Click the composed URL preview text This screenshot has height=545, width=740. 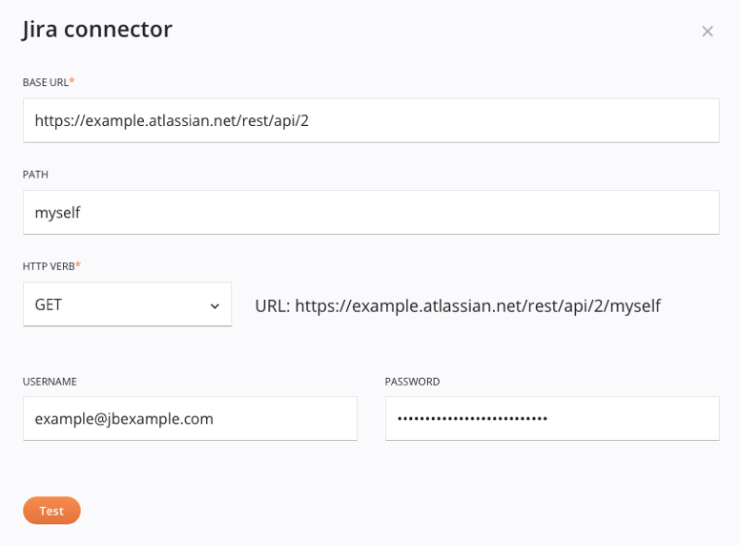pos(458,306)
